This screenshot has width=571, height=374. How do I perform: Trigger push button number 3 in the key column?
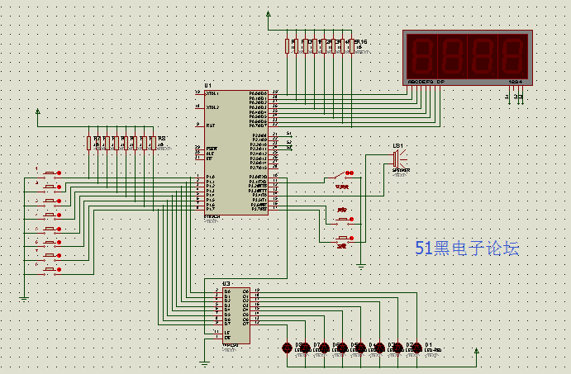coord(51,201)
